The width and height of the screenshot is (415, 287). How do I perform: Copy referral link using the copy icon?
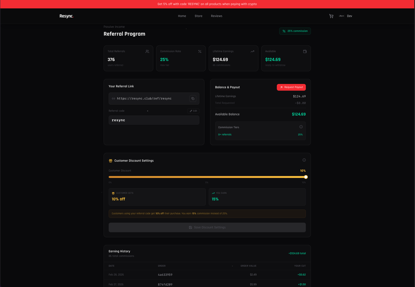193,99
